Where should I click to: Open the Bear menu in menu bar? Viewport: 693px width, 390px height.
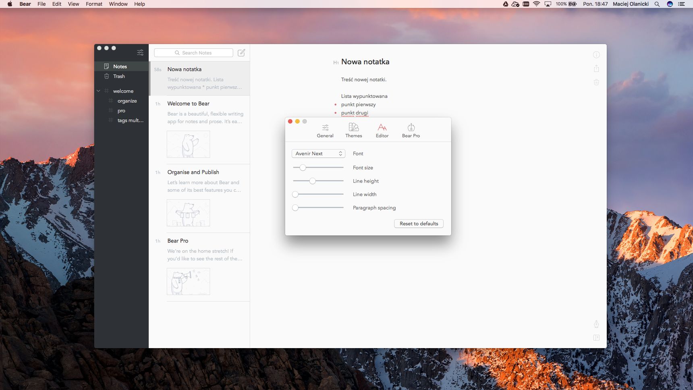point(25,4)
